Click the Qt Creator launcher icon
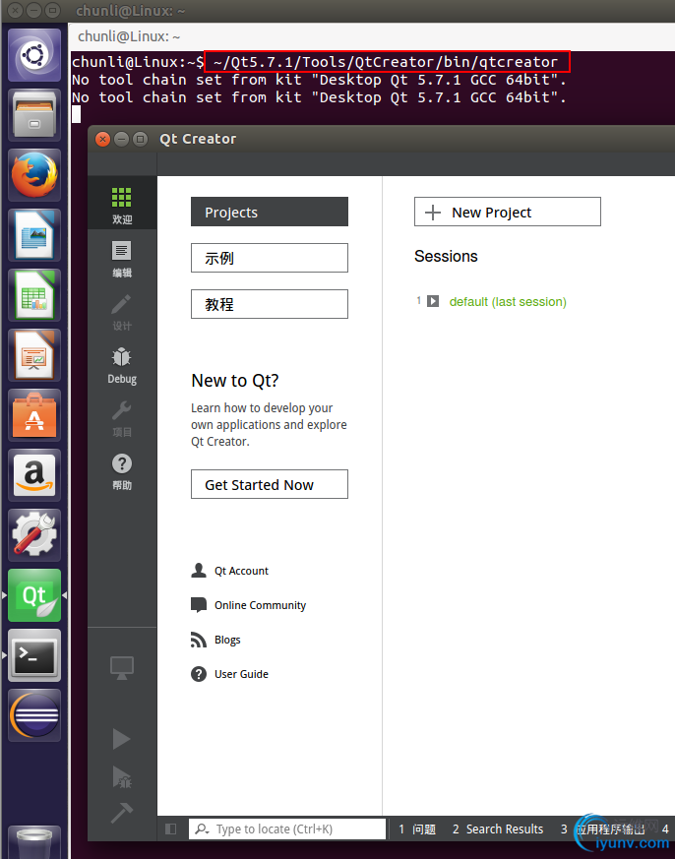 (x=34, y=595)
